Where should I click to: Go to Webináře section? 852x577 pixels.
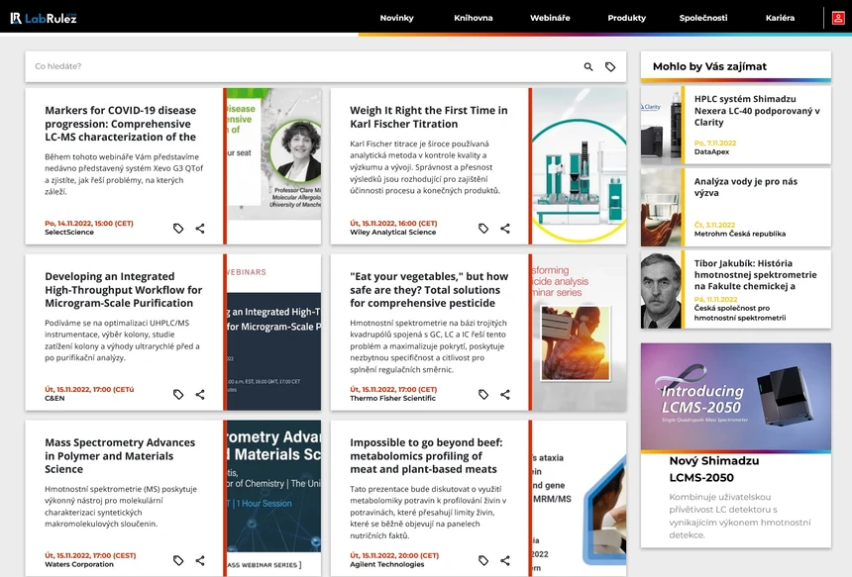coord(550,18)
